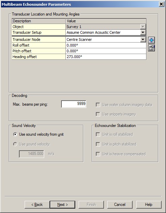Go back with the Back button
166x213 pixels.
point(37,205)
